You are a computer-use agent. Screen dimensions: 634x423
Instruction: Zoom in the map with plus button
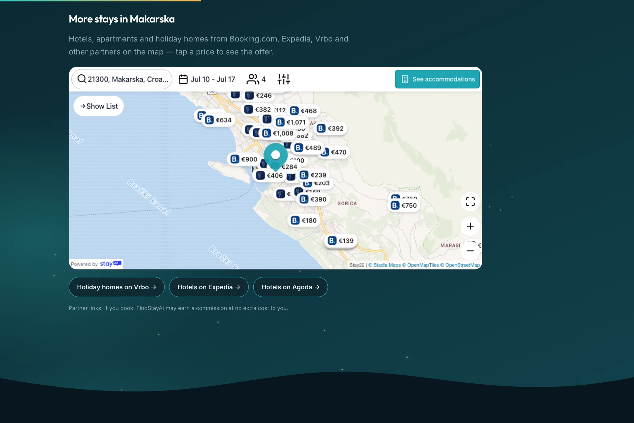click(x=470, y=226)
